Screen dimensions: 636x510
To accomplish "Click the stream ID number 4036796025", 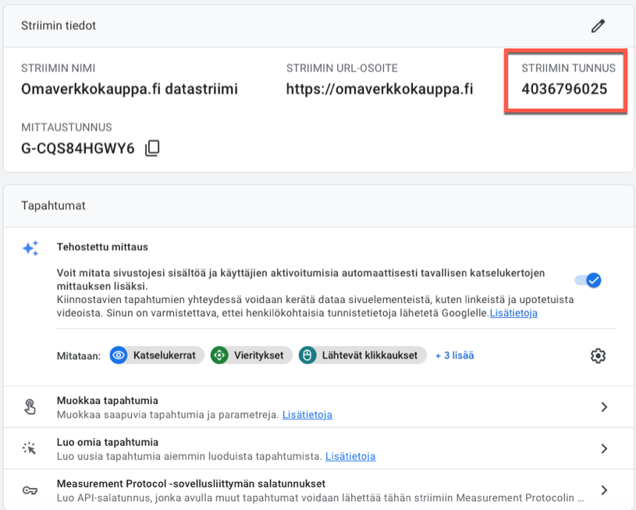I will pyautogui.click(x=564, y=89).
